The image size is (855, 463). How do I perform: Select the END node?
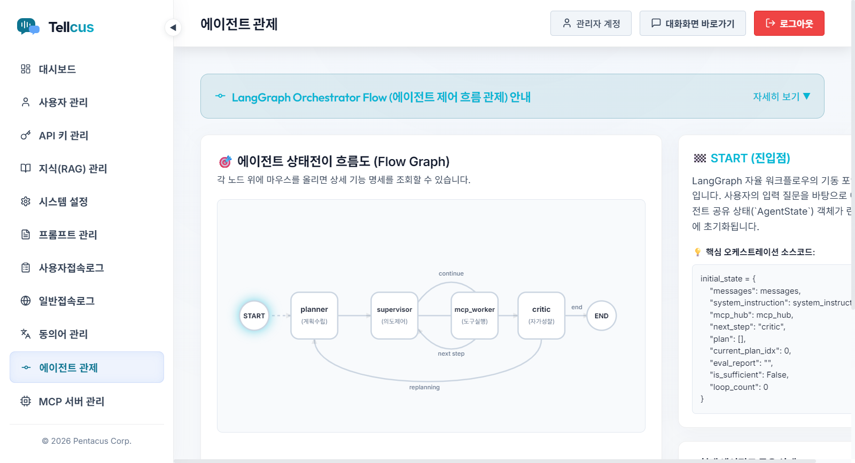pos(602,316)
